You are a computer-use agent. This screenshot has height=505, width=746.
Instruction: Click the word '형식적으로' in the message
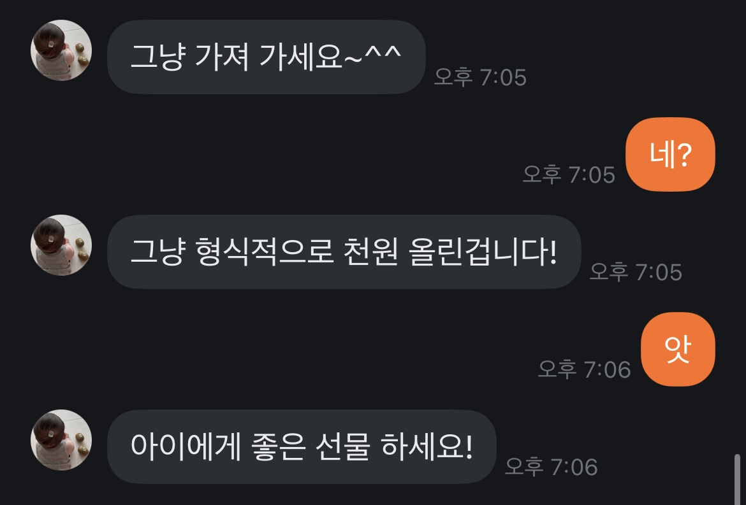pyautogui.click(x=264, y=252)
